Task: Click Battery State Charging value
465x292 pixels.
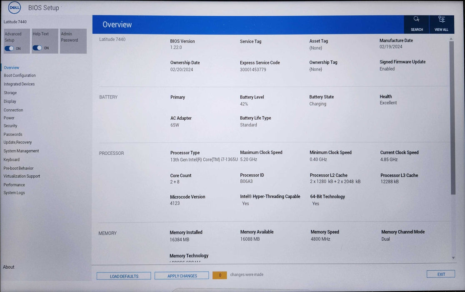Action: click(x=317, y=103)
